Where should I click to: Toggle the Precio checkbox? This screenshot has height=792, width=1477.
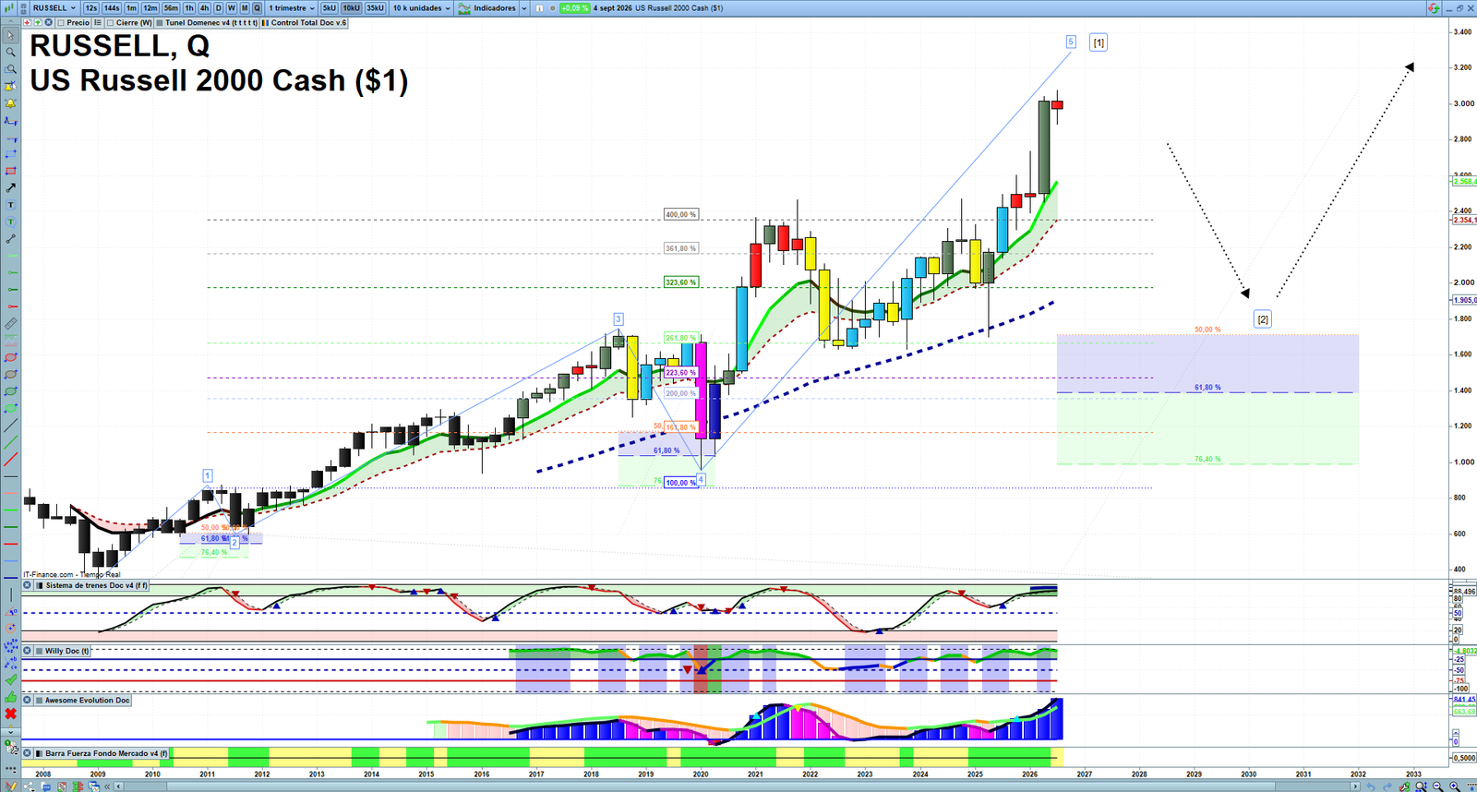click(x=61, y=22)
